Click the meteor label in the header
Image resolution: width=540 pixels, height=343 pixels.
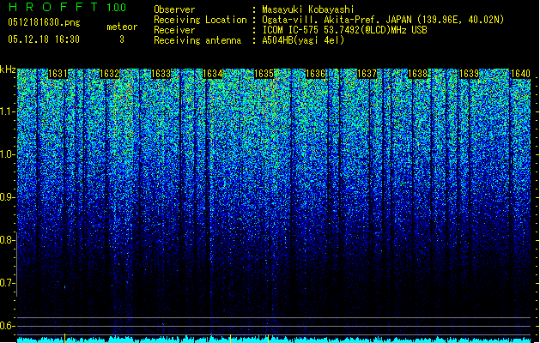pos(122,27)
